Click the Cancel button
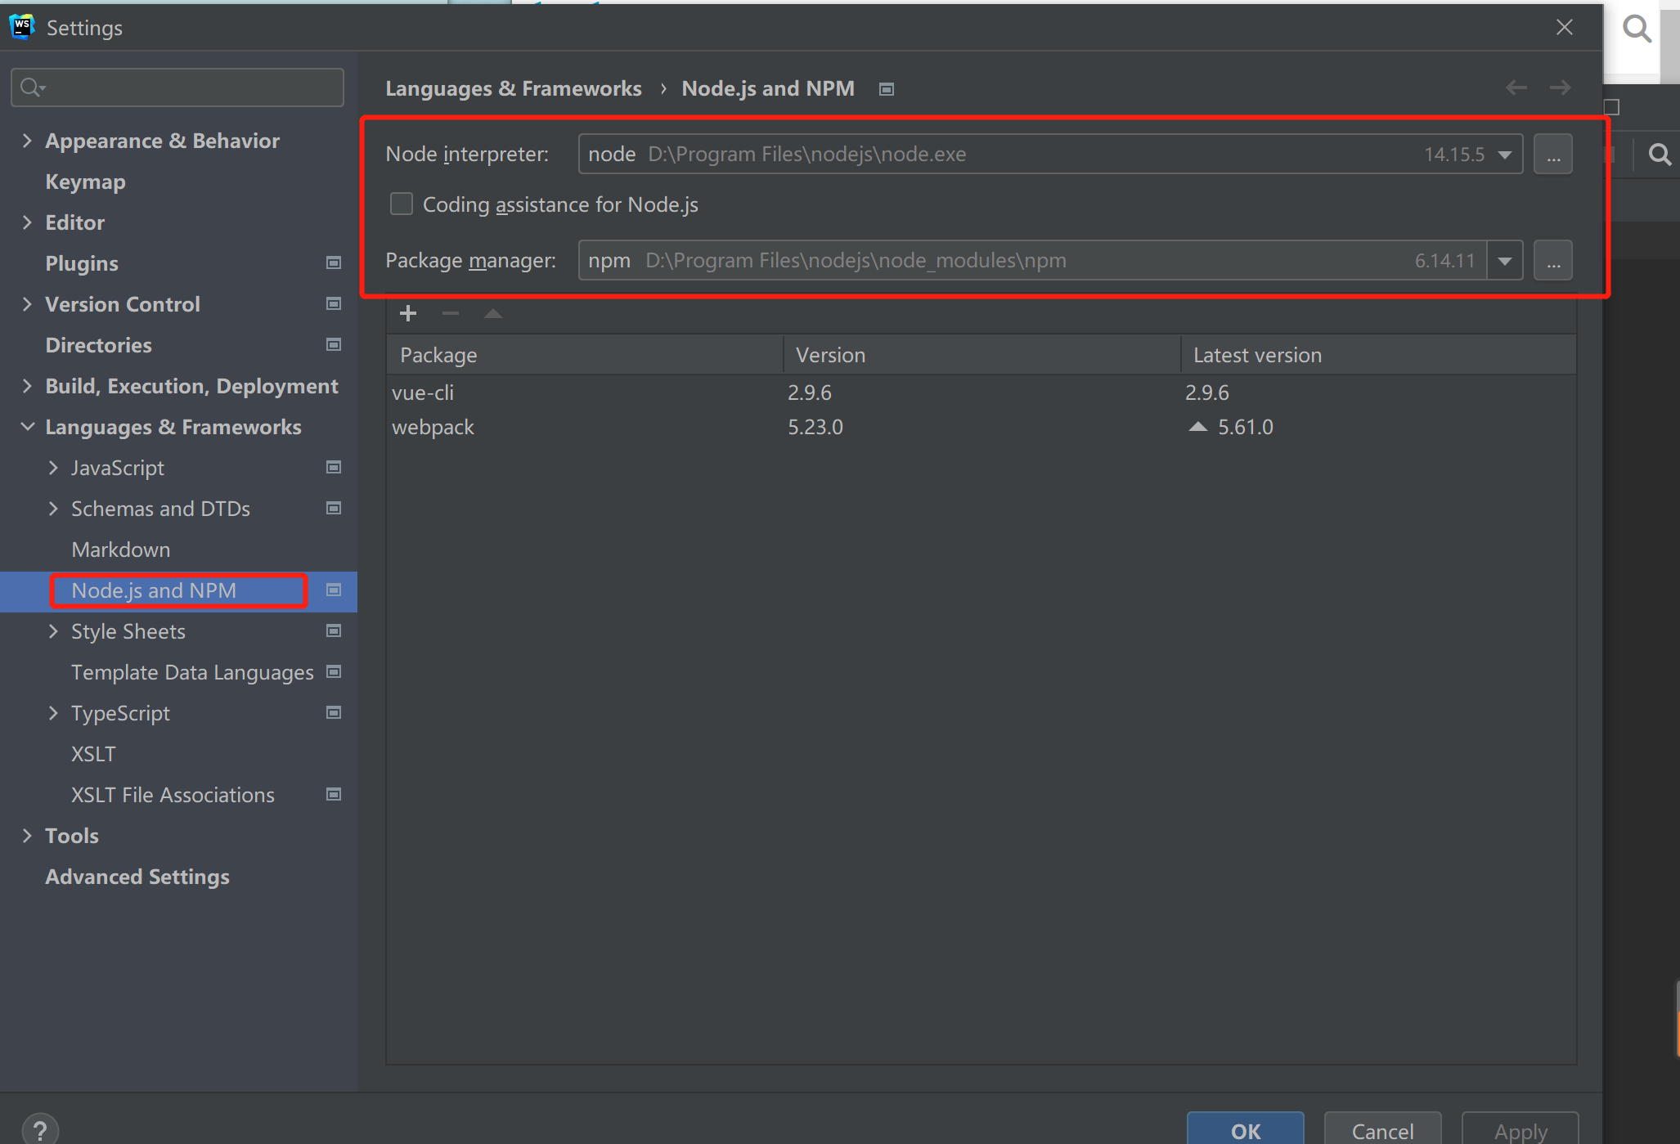 coord(1381,1130)
